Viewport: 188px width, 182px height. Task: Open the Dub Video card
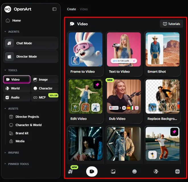(x=124, y=101)
